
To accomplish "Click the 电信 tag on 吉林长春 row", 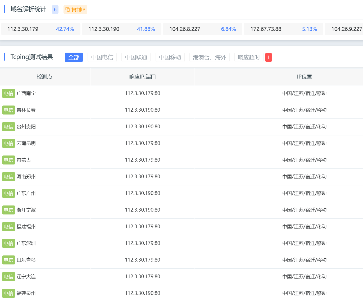I will tap(8, 110).
